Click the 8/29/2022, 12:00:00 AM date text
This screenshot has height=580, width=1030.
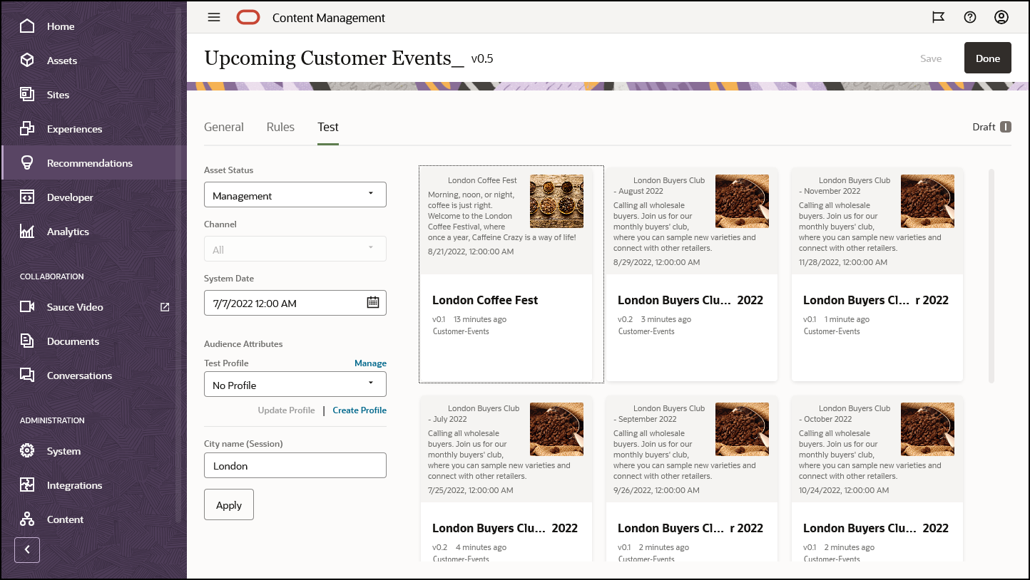[x=657, y=262]
